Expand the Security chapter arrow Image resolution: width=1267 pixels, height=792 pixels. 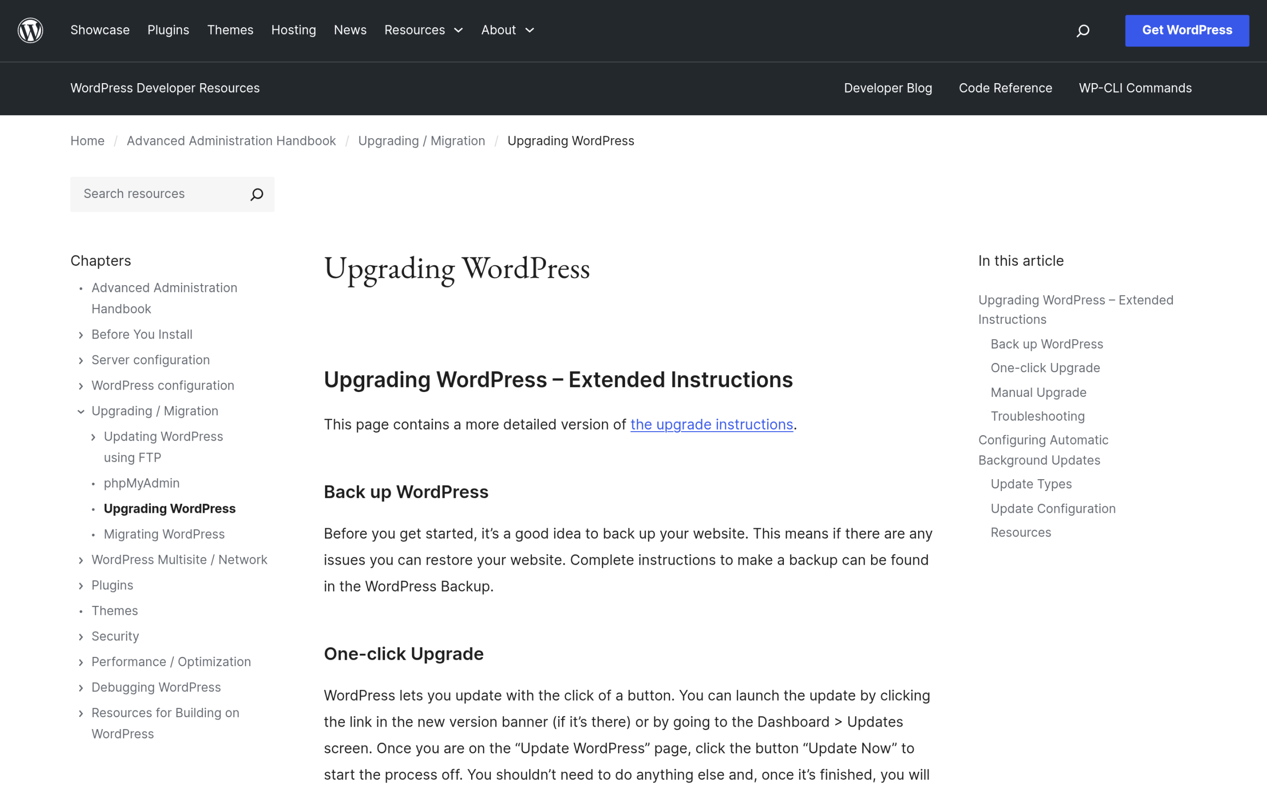[x=81, y=637]
